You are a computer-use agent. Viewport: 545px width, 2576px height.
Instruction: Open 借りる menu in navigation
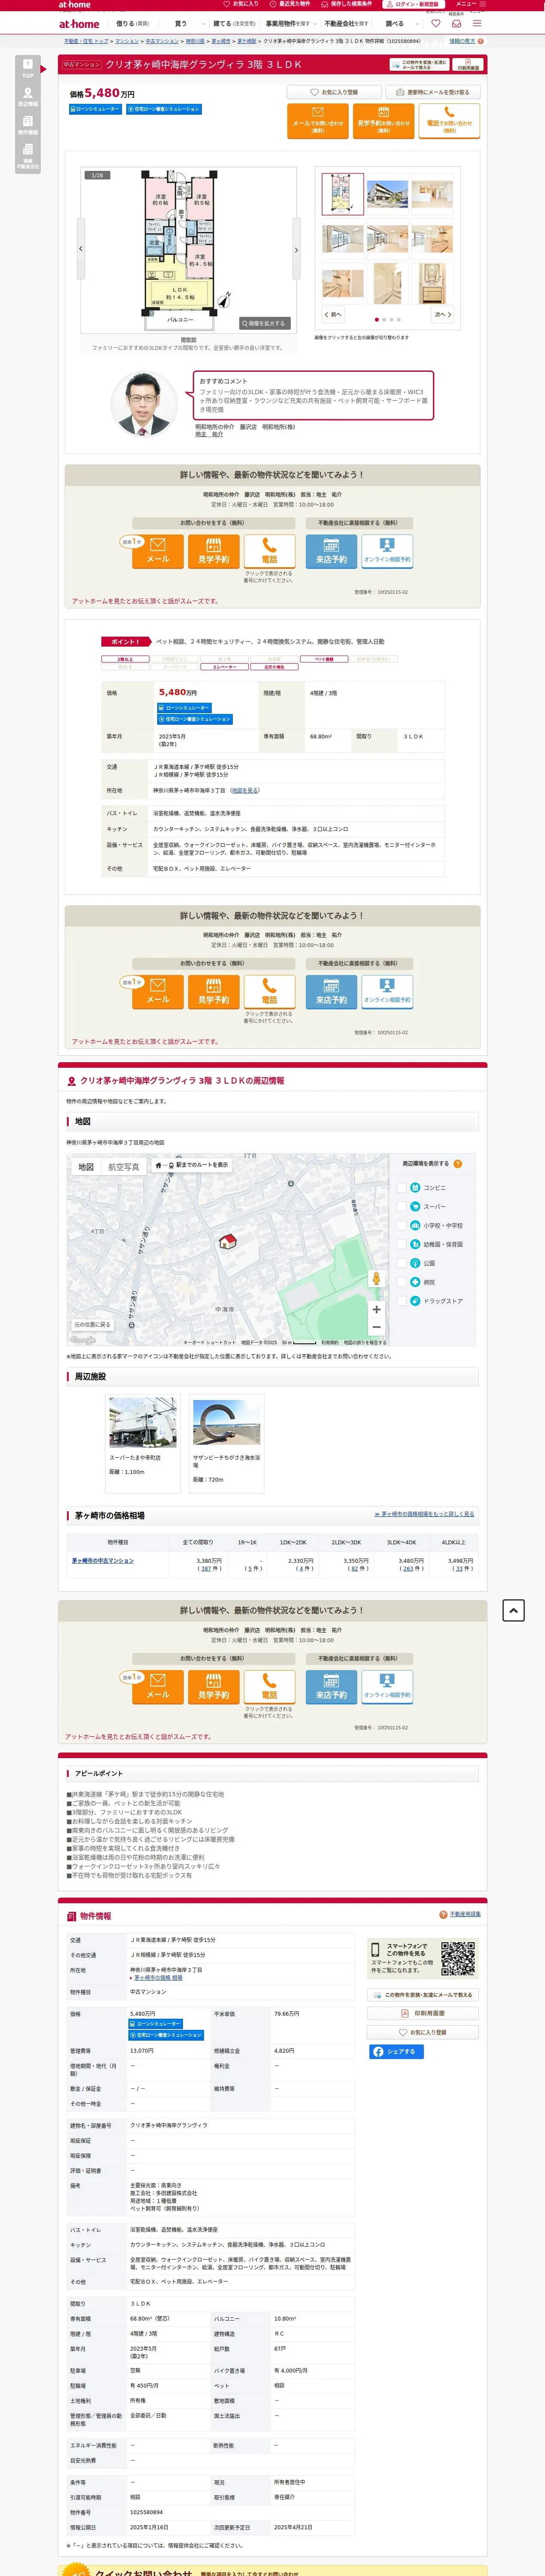tap(132, 24)
